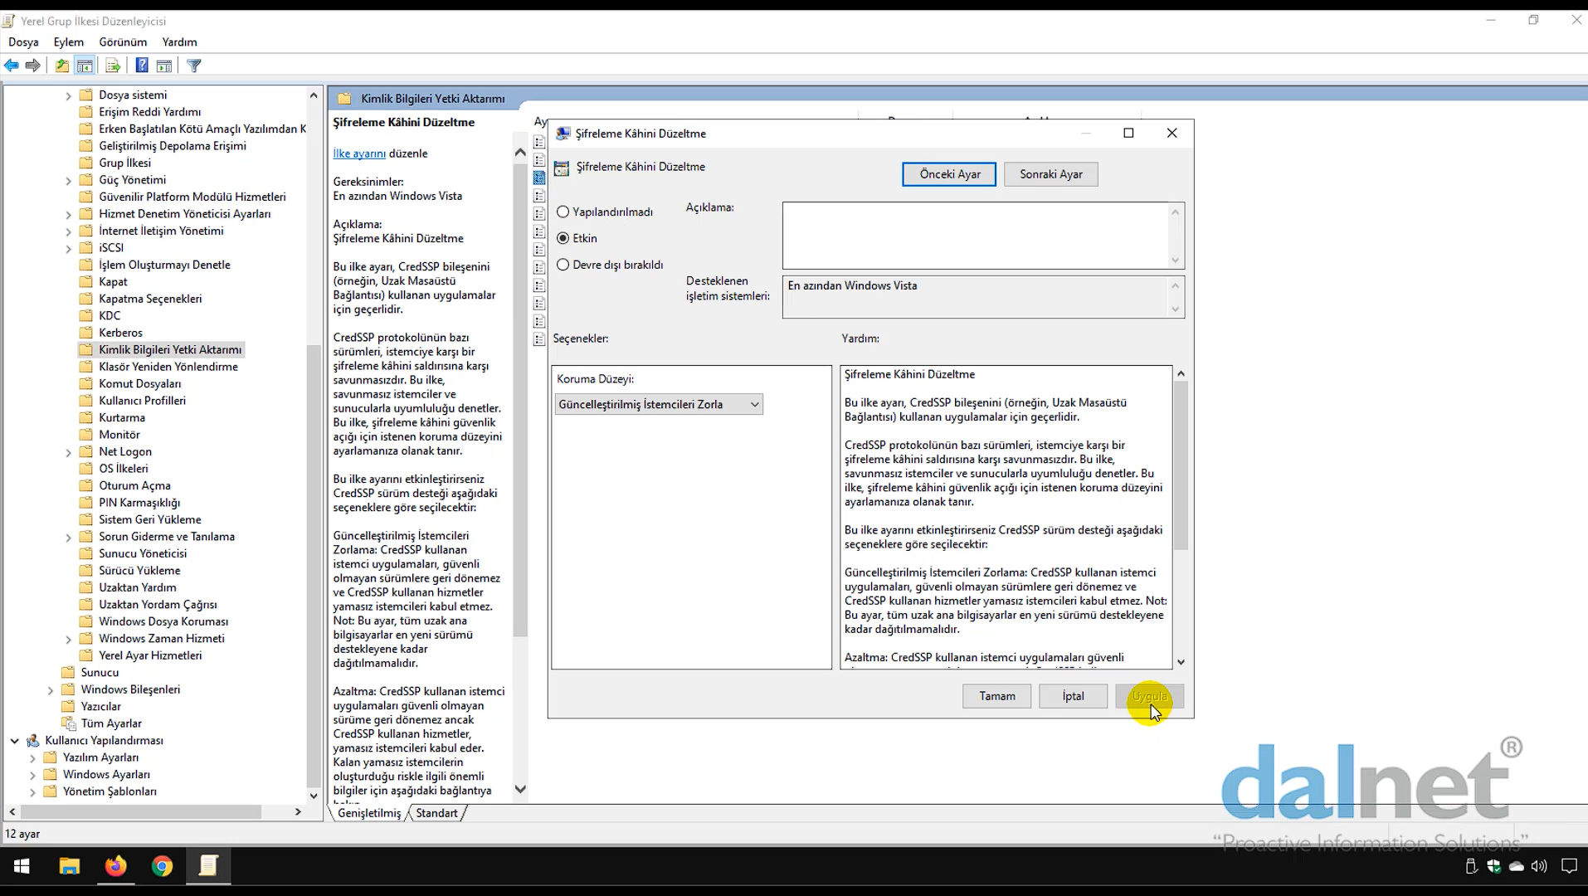This screenshot has width=1588, height=896.
Task: Open the Dosya menu
Action: (23, 41)
